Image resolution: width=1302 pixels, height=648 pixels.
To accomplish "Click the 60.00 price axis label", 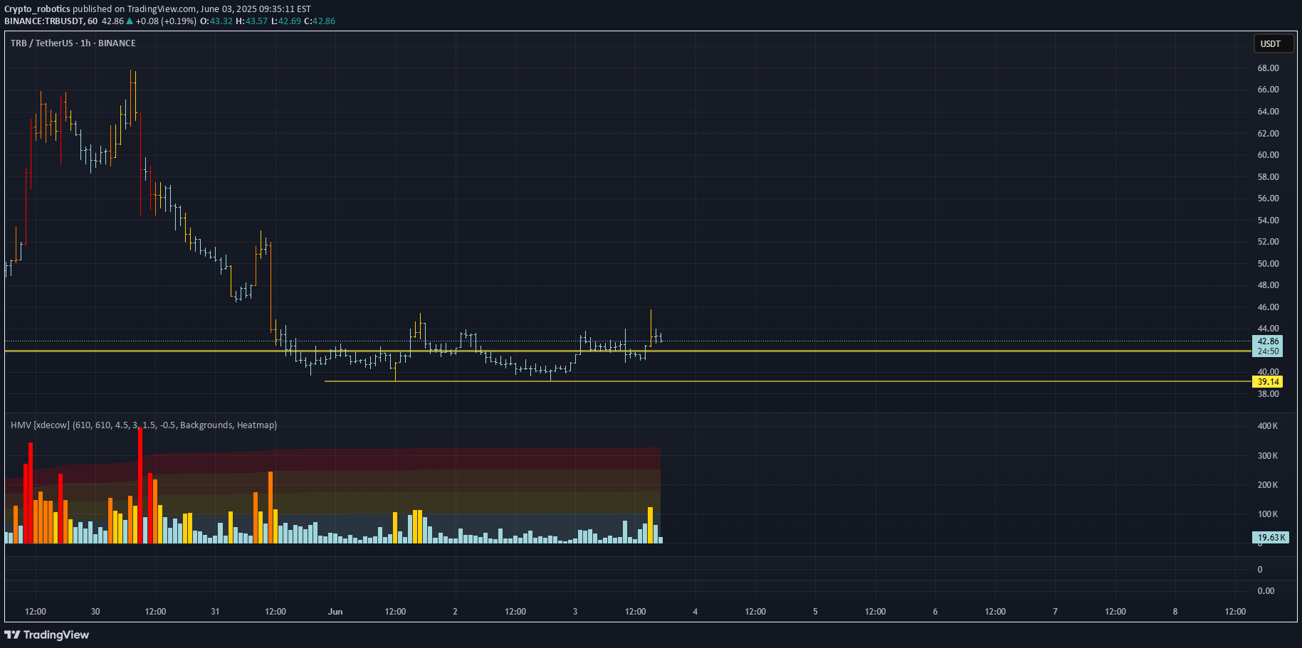I will pos(1268,155).
